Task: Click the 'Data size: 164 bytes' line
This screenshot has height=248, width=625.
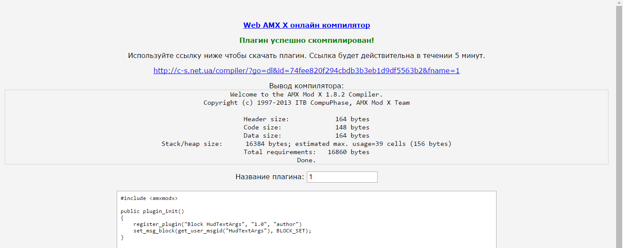Action: coord(306,135)
